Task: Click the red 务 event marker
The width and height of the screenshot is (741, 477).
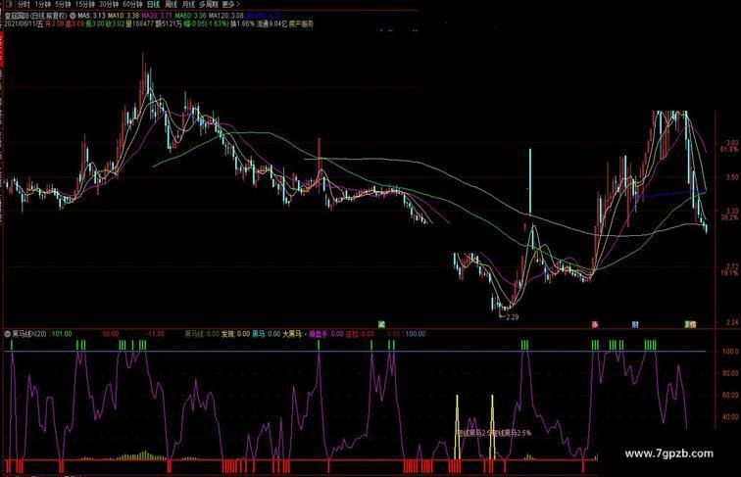Action: click(x=595, y=324)
